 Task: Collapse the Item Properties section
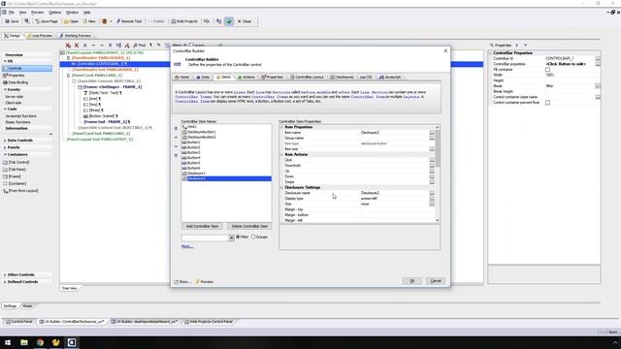pos(282,127)
